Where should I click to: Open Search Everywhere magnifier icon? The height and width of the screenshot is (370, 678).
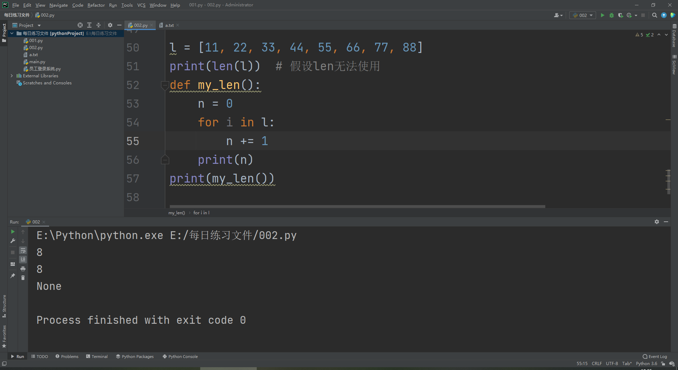pyautogui.click(x=654, y=15)
